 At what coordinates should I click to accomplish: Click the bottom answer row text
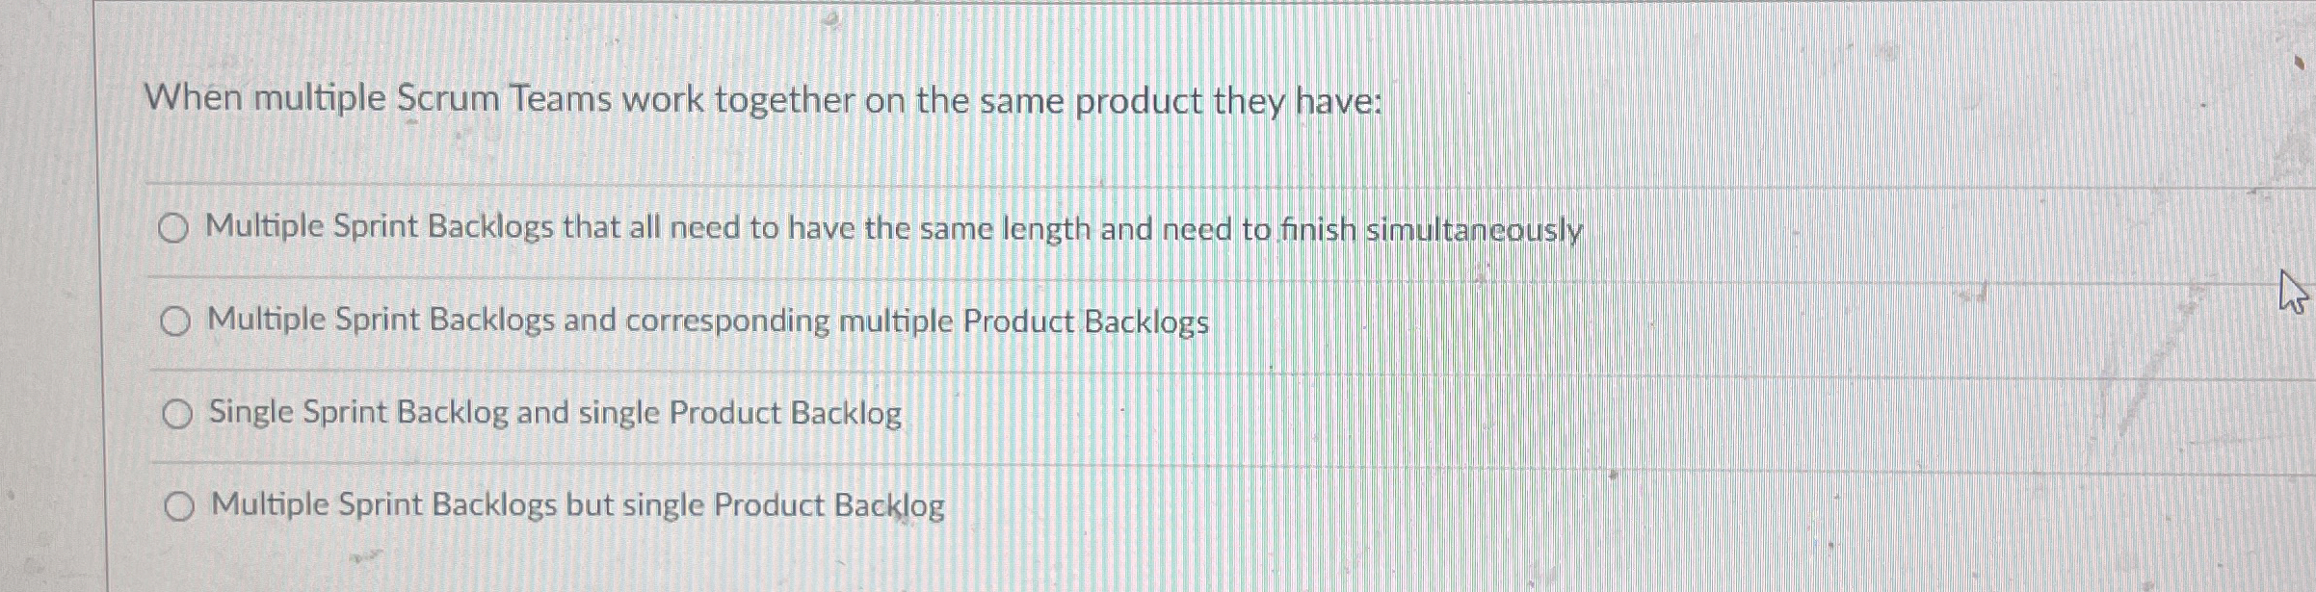pyautogui.click(x=575, y=504)
